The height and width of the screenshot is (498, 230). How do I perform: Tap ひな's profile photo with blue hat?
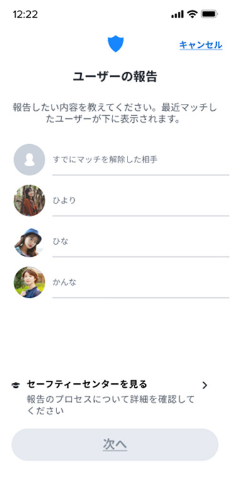(x=30, y=241)
